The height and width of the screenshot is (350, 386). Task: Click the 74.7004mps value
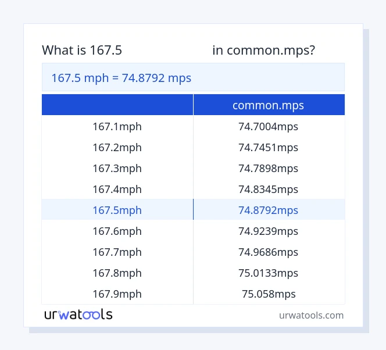(268, 126)
